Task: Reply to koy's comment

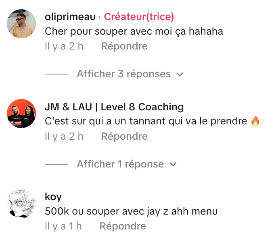Action: point(123,226)
